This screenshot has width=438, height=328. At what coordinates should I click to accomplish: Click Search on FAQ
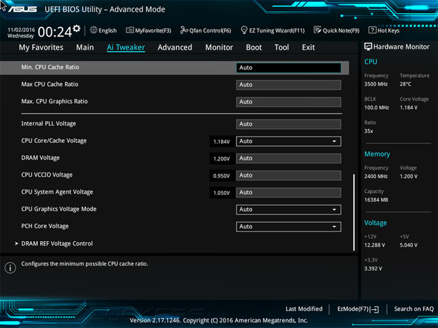tap(414, 309)
